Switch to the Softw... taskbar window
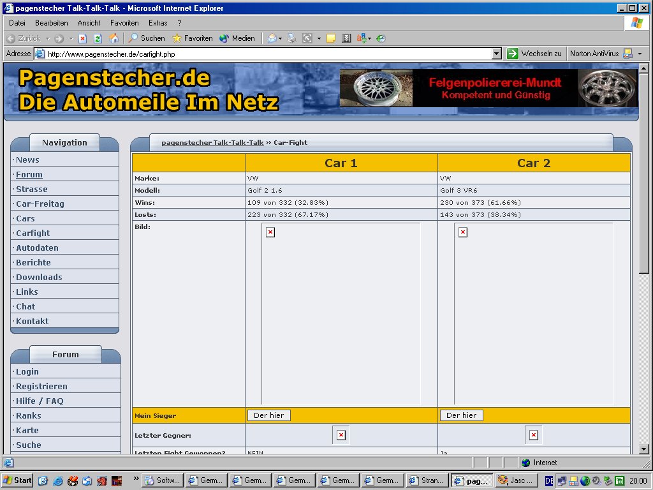 (x=163, y=480)
